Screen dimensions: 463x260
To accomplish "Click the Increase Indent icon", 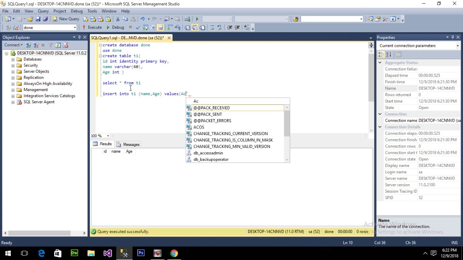I will point(237,27).
